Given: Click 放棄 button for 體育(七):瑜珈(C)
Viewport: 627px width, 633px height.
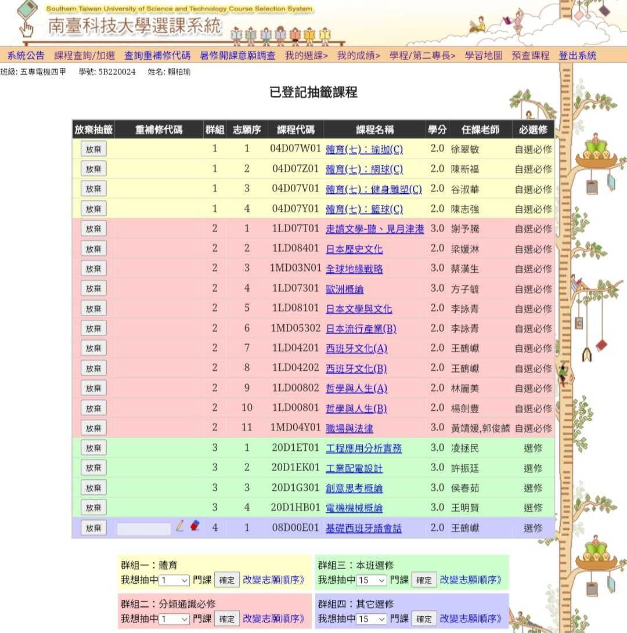Looking at the screenshot, I should (93, 149).
